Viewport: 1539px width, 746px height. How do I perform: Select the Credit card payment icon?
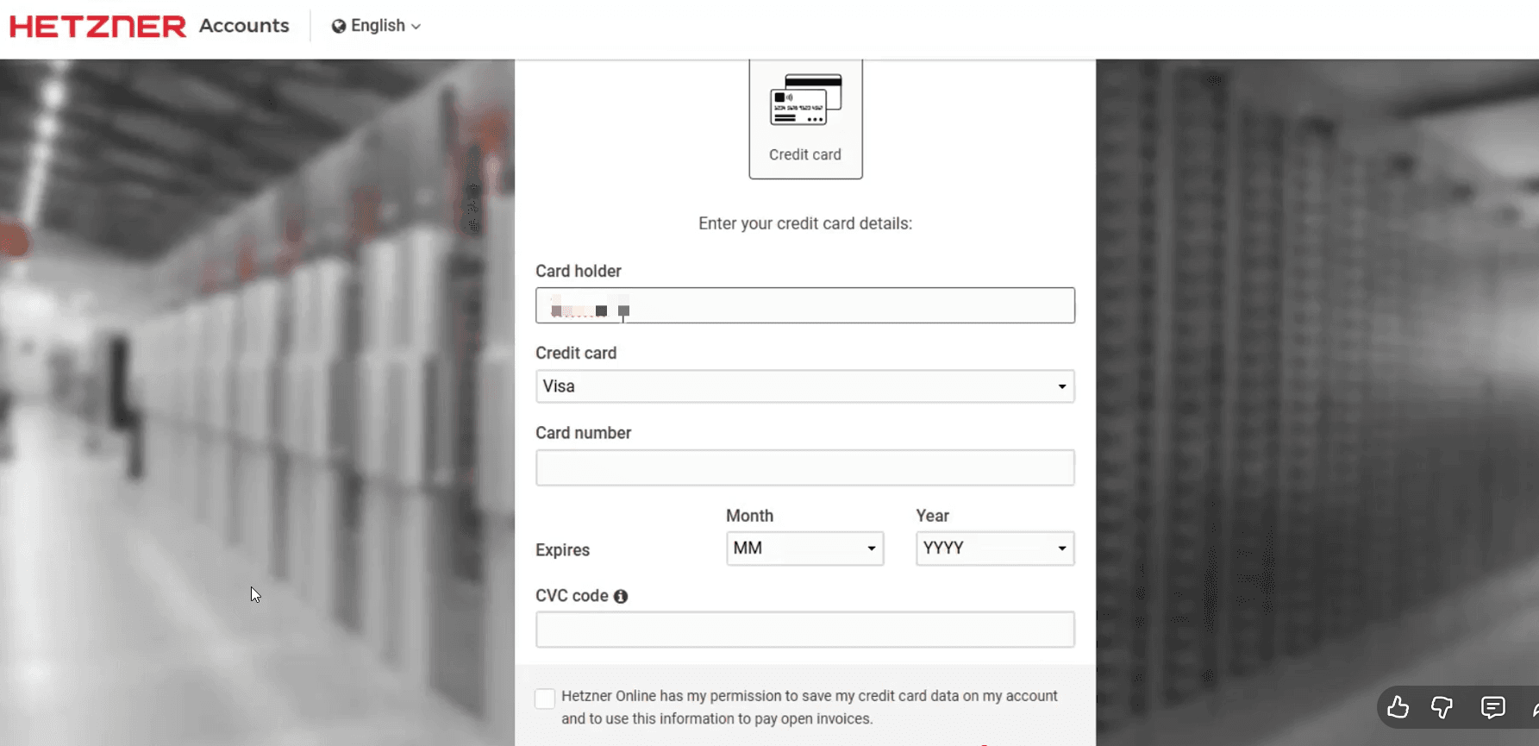[805, 99]
